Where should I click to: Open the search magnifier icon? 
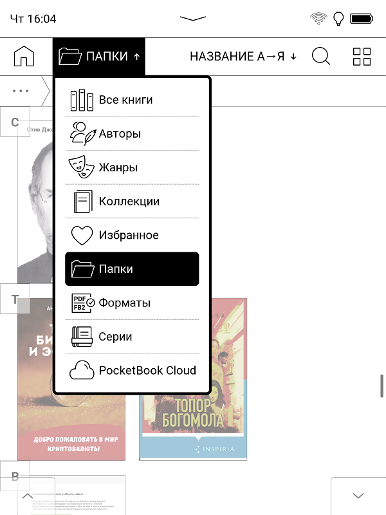(x=320, y=56)
